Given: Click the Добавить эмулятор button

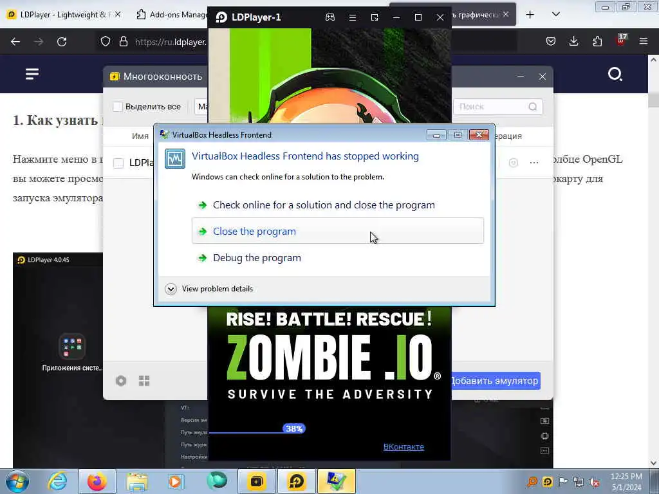Looking at the screenshot, I should tap(496, 381).
